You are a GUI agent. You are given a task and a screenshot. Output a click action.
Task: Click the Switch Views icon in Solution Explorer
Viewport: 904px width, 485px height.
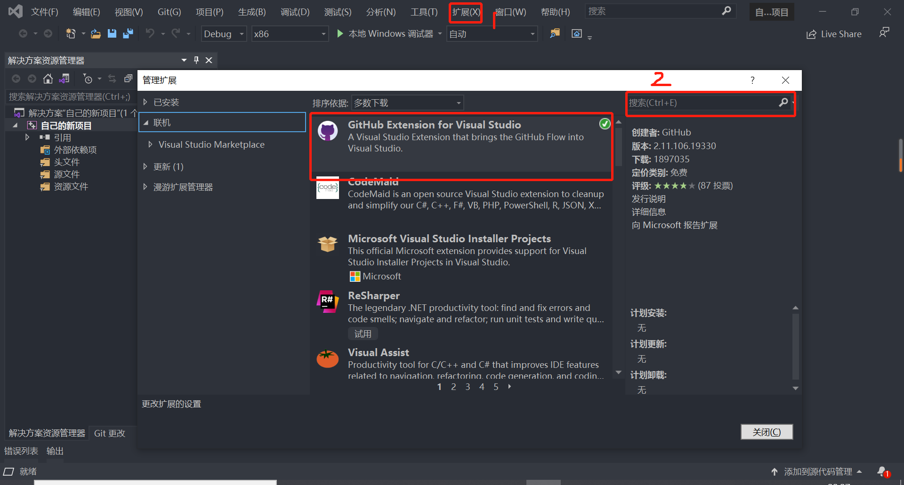pos(65,79)
